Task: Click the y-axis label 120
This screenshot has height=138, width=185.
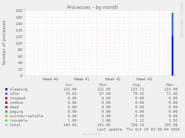Action: click(19, 37)
